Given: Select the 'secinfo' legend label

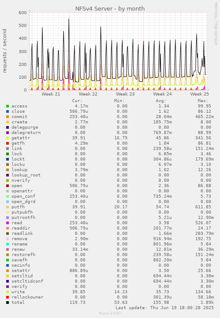Looking at the screenshot, I should pos(21,265).
